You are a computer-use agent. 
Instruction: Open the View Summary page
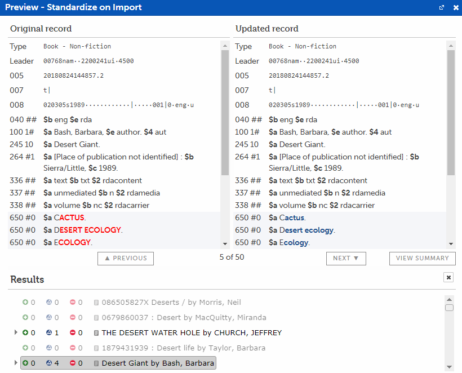(x=422, y=258)
